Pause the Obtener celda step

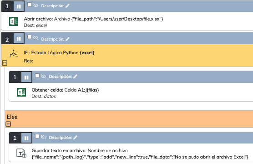click(26, 77)
